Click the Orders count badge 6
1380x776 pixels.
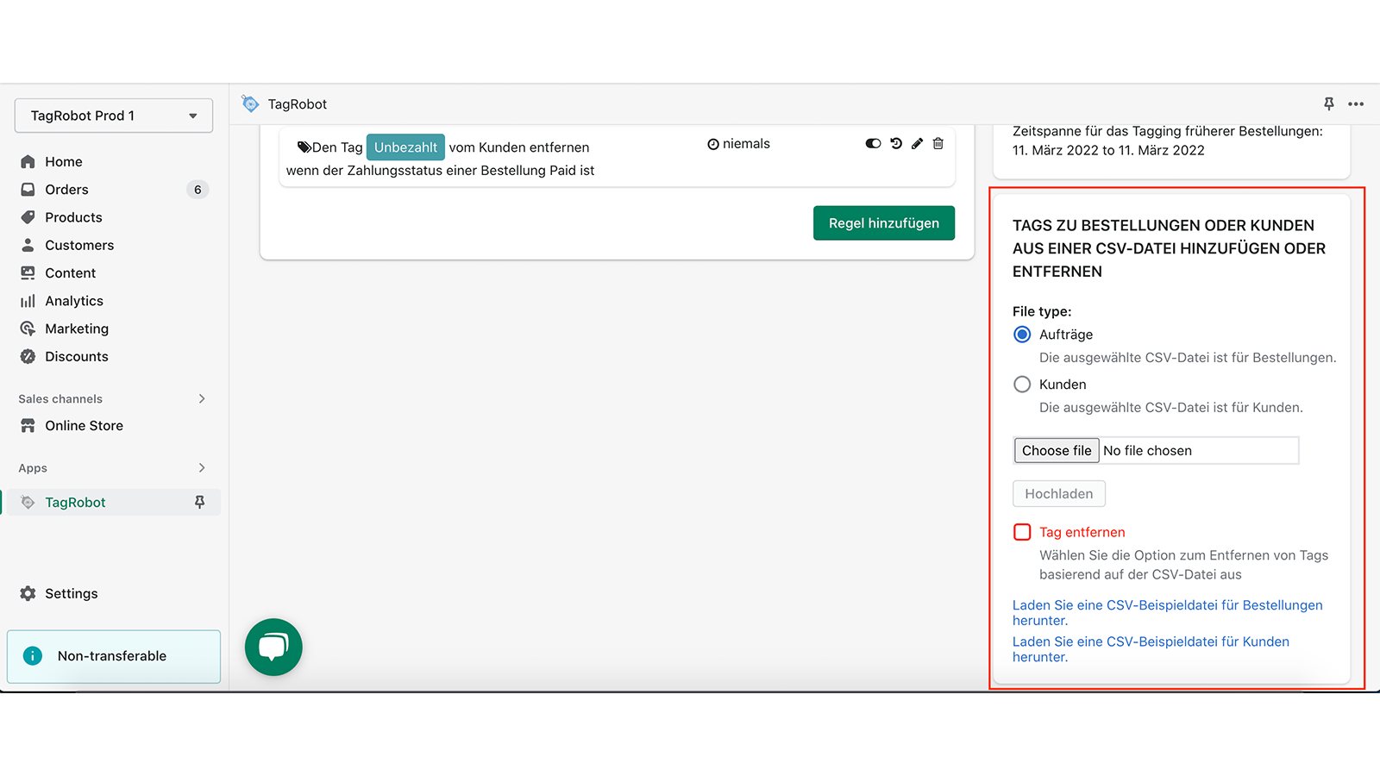pos(198,190)
